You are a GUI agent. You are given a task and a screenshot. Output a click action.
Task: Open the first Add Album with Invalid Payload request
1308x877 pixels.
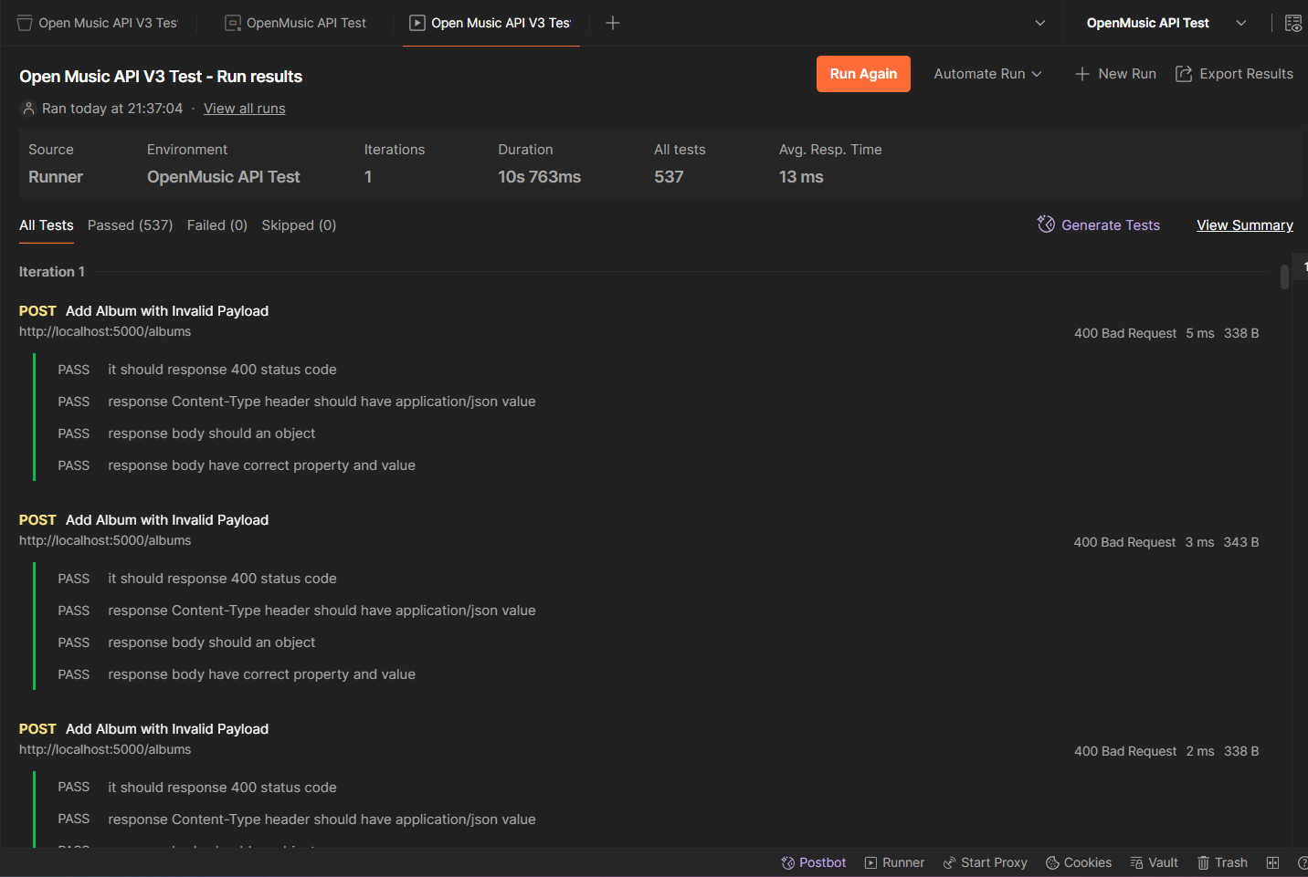coord(167,311)
